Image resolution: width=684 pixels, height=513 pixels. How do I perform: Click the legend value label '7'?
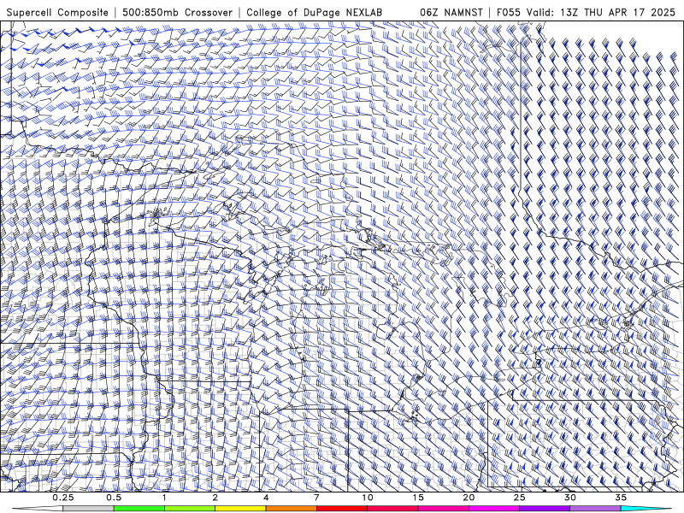click(316, 498)
